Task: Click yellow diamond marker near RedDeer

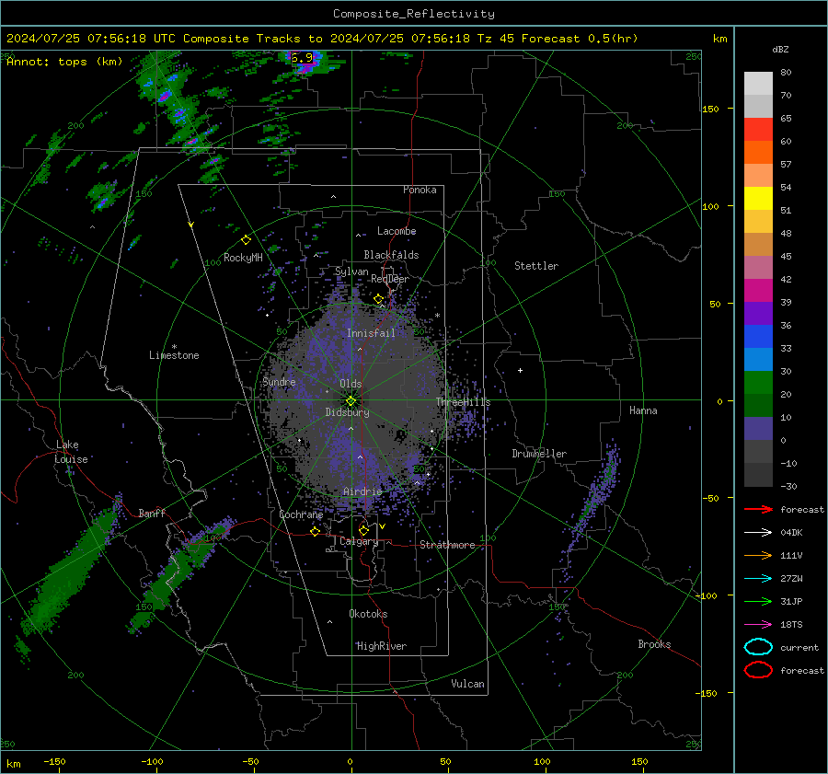Action: point(378,299)
